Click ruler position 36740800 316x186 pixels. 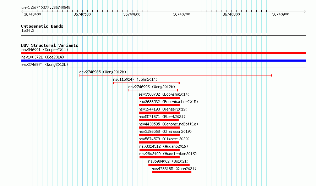coord(231,14)
